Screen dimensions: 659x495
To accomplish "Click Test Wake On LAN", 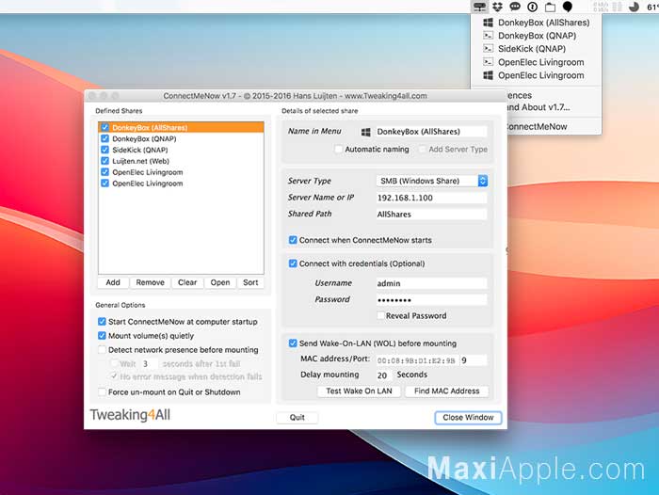I will 359,391.
